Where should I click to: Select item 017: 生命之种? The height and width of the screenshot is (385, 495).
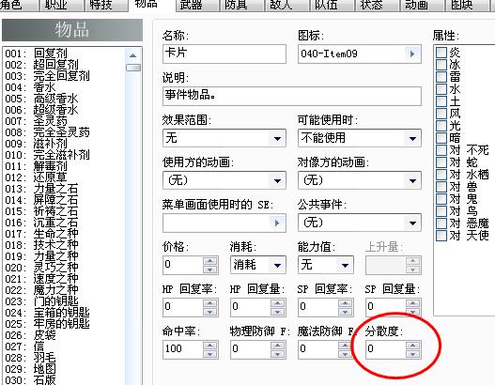[x=64, y=234]
